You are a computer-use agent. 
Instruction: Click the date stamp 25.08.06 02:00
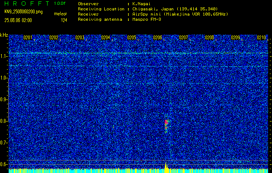tap(18, 20)
